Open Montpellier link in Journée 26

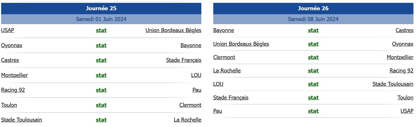[x=400, y=57]
